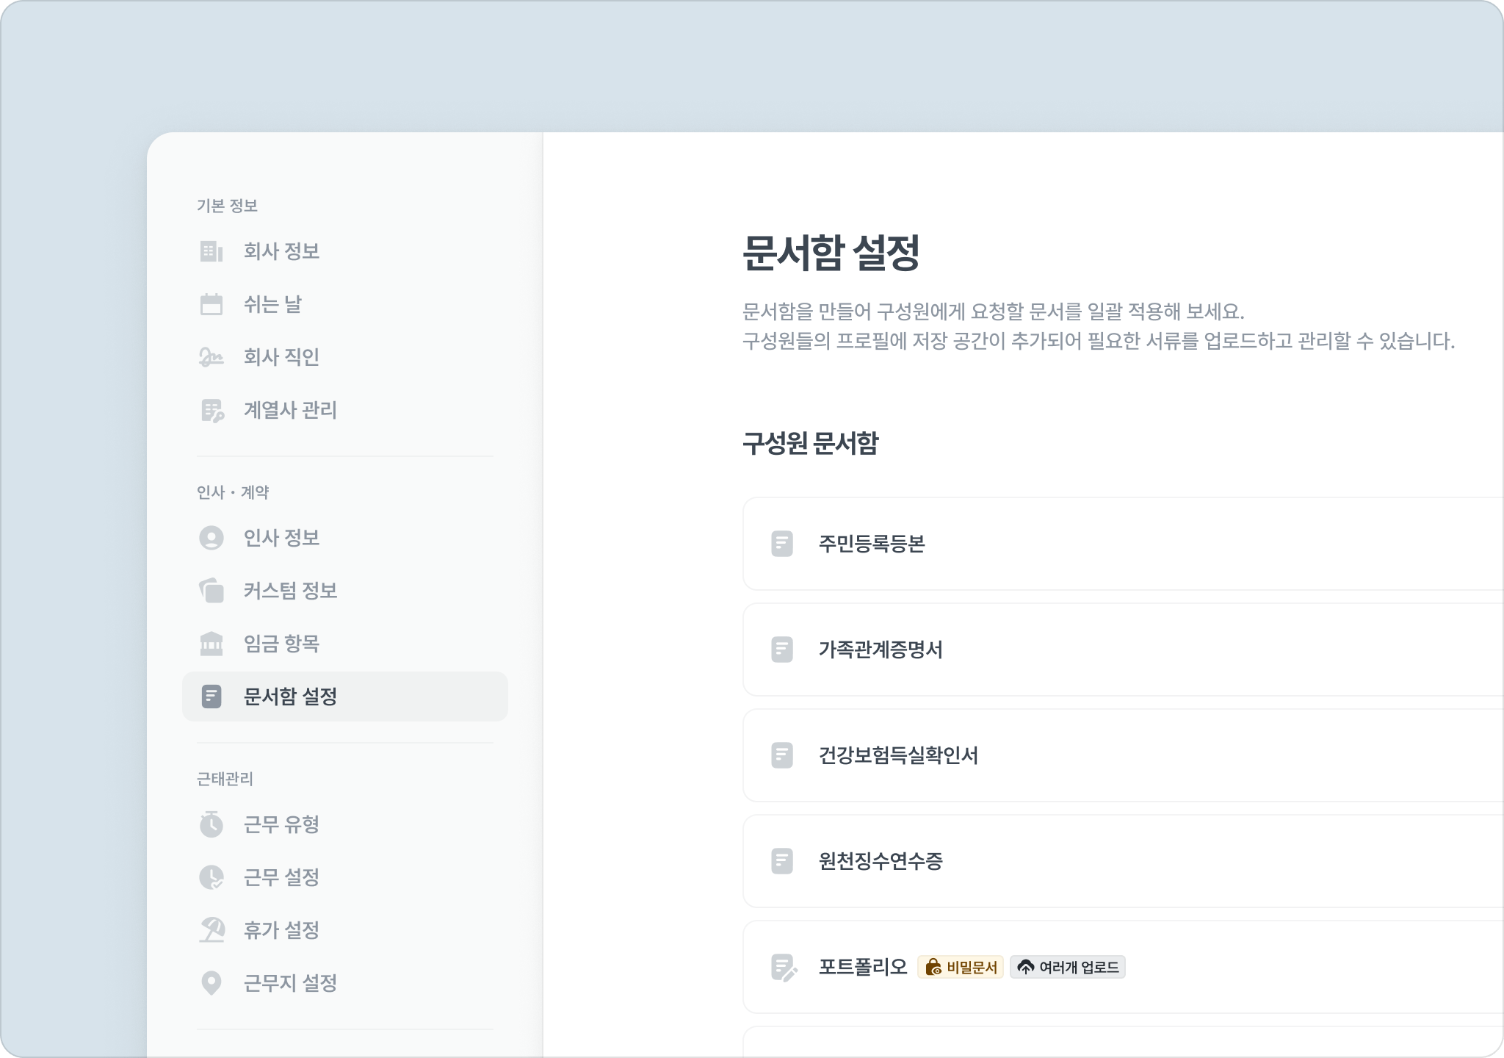
Task: Click the 비밀문서 lock badge
Action: pyautogui.click(x=961, y=967)
